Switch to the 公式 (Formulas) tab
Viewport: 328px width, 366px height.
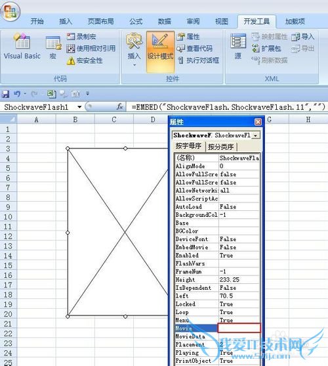pyautogui.click(x=136, y=22)
